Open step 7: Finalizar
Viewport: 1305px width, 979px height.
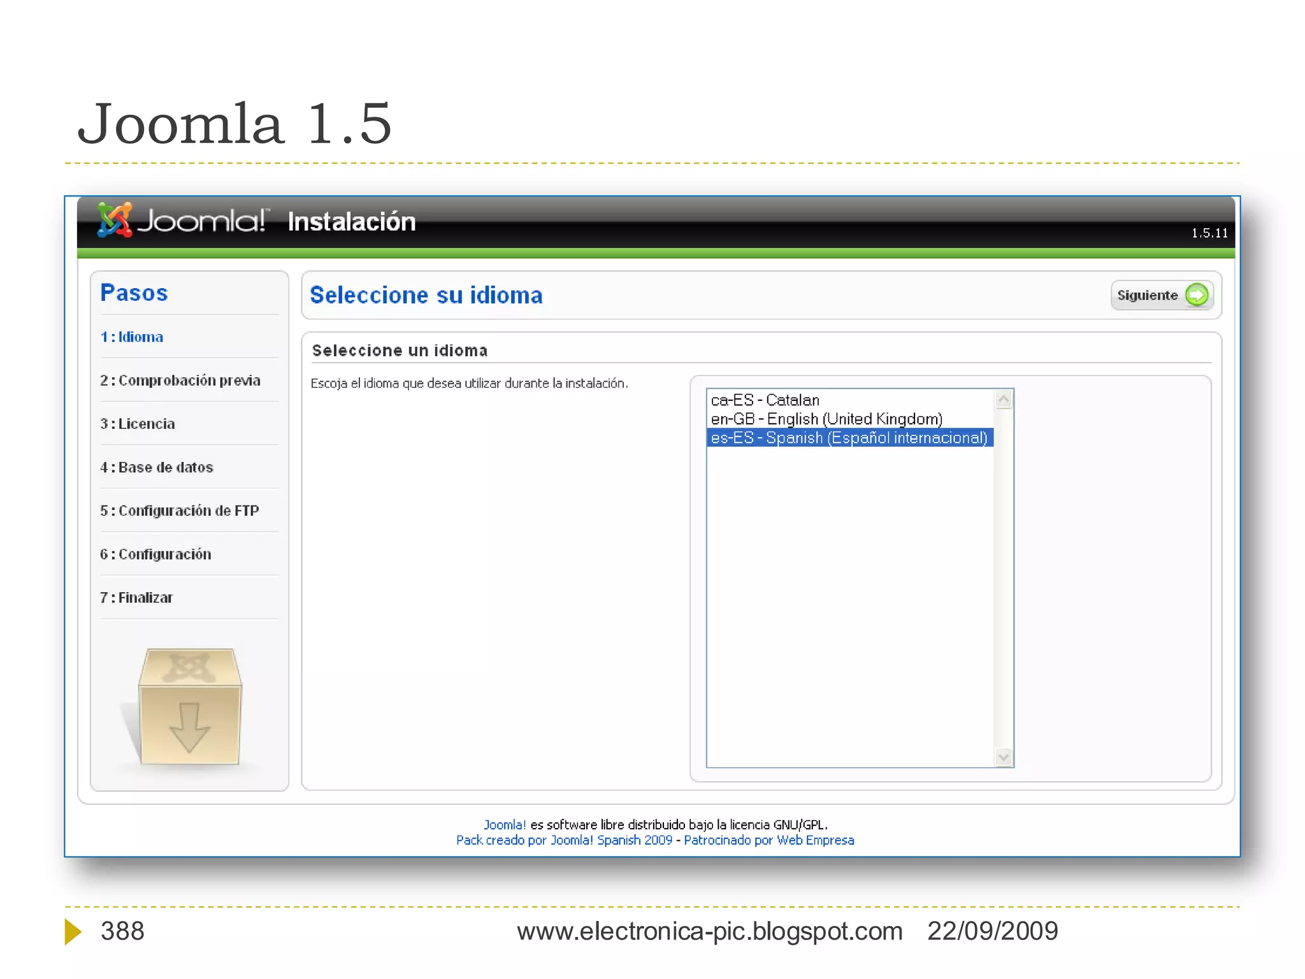[x=136, y=597]
